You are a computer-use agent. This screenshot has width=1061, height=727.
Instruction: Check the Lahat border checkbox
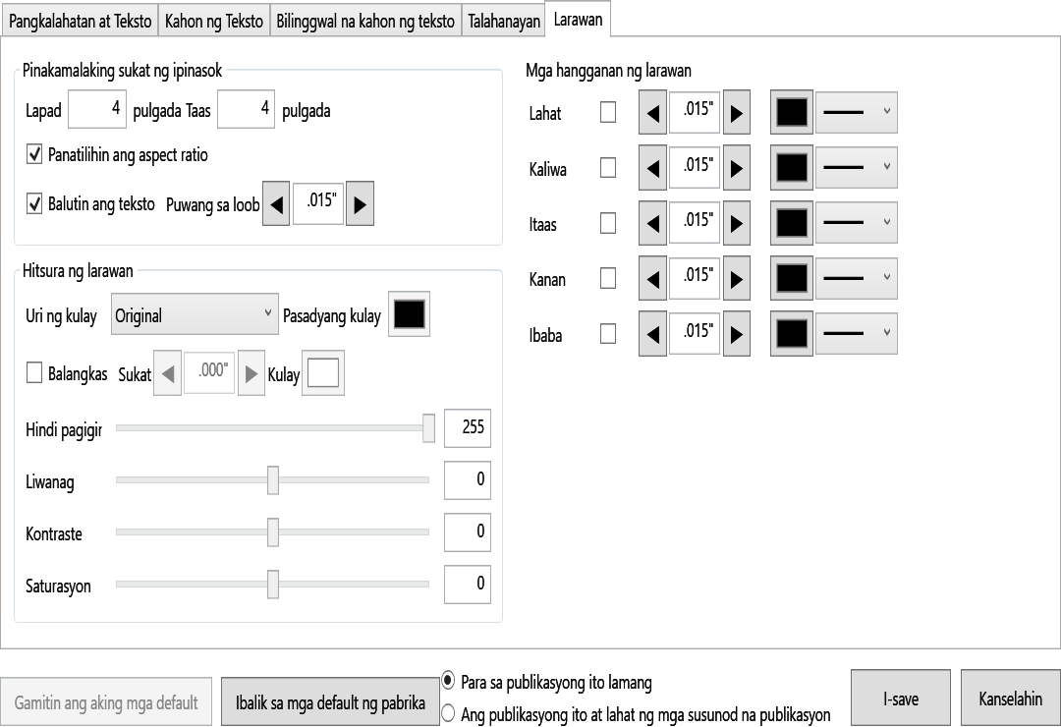[608, 112]
